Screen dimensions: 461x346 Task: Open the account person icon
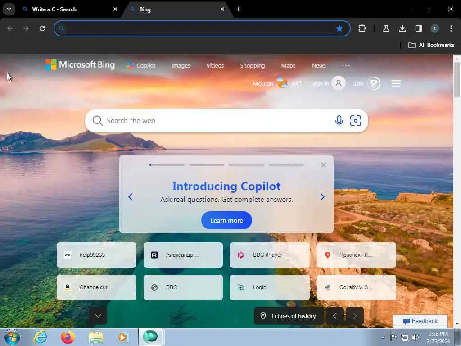(339, 83)
